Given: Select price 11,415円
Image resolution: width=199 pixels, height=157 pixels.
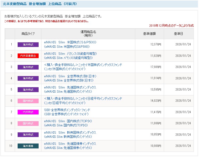Looking at the screenshot, I should 156,112.
